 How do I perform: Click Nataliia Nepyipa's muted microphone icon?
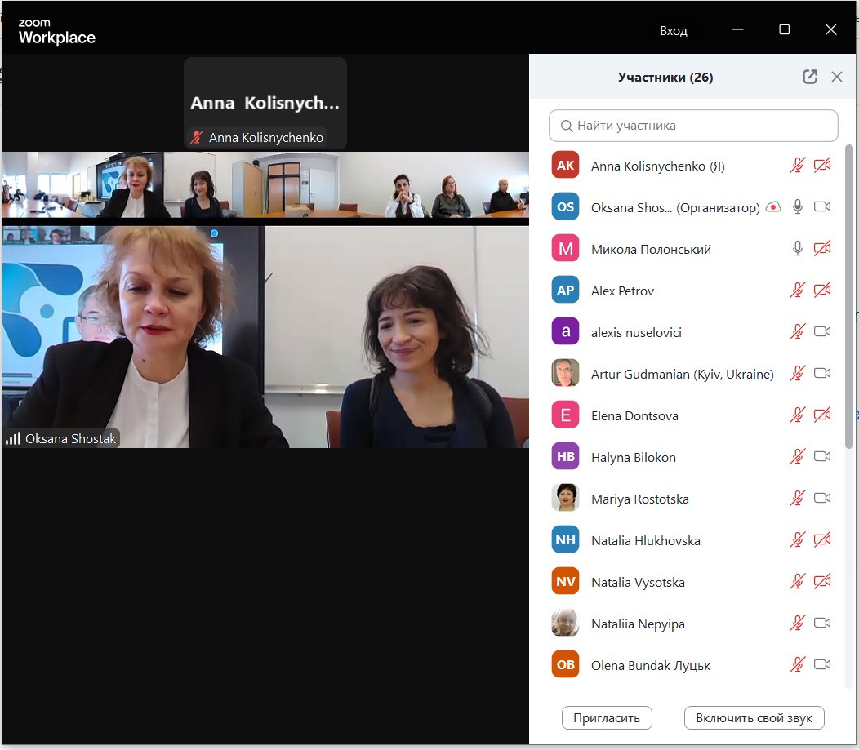click(x=797, y=623)
